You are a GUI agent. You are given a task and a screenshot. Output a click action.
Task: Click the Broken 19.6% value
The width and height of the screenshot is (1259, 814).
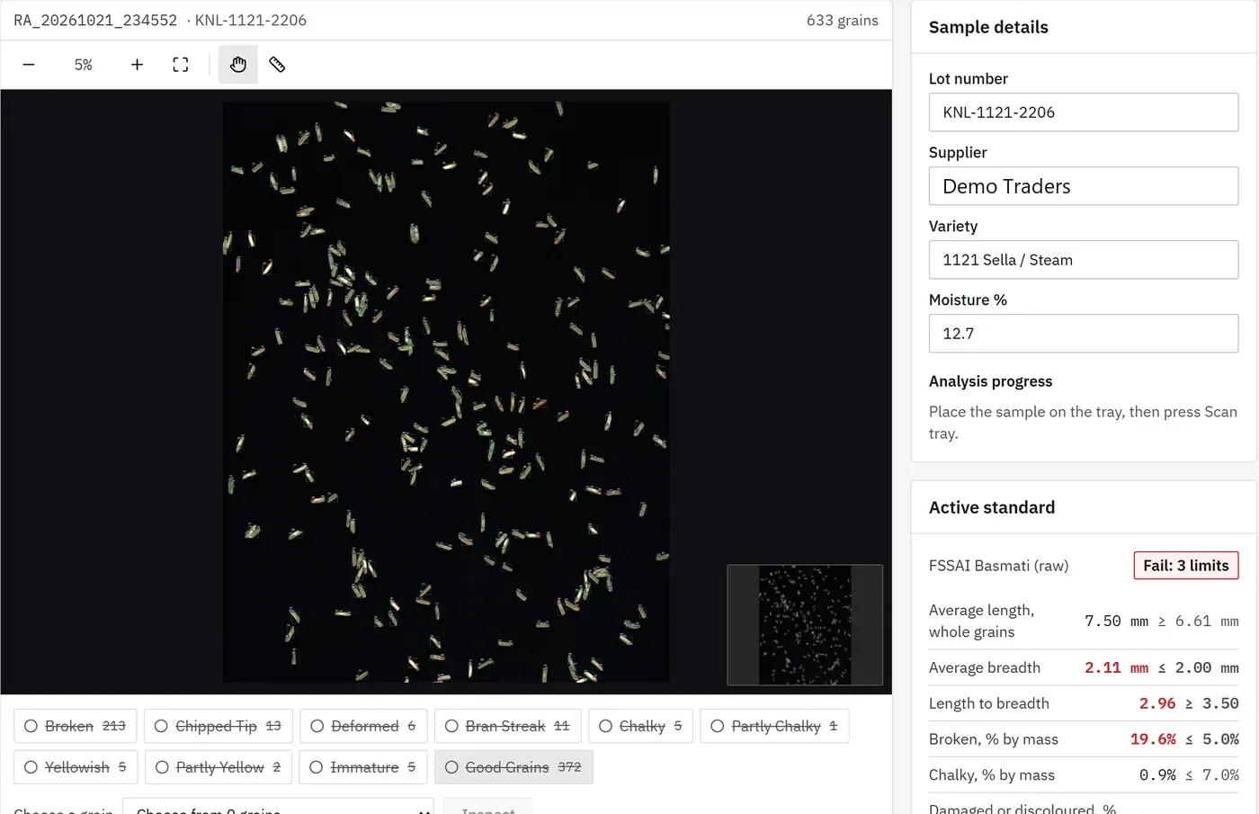pos(1153,739)
